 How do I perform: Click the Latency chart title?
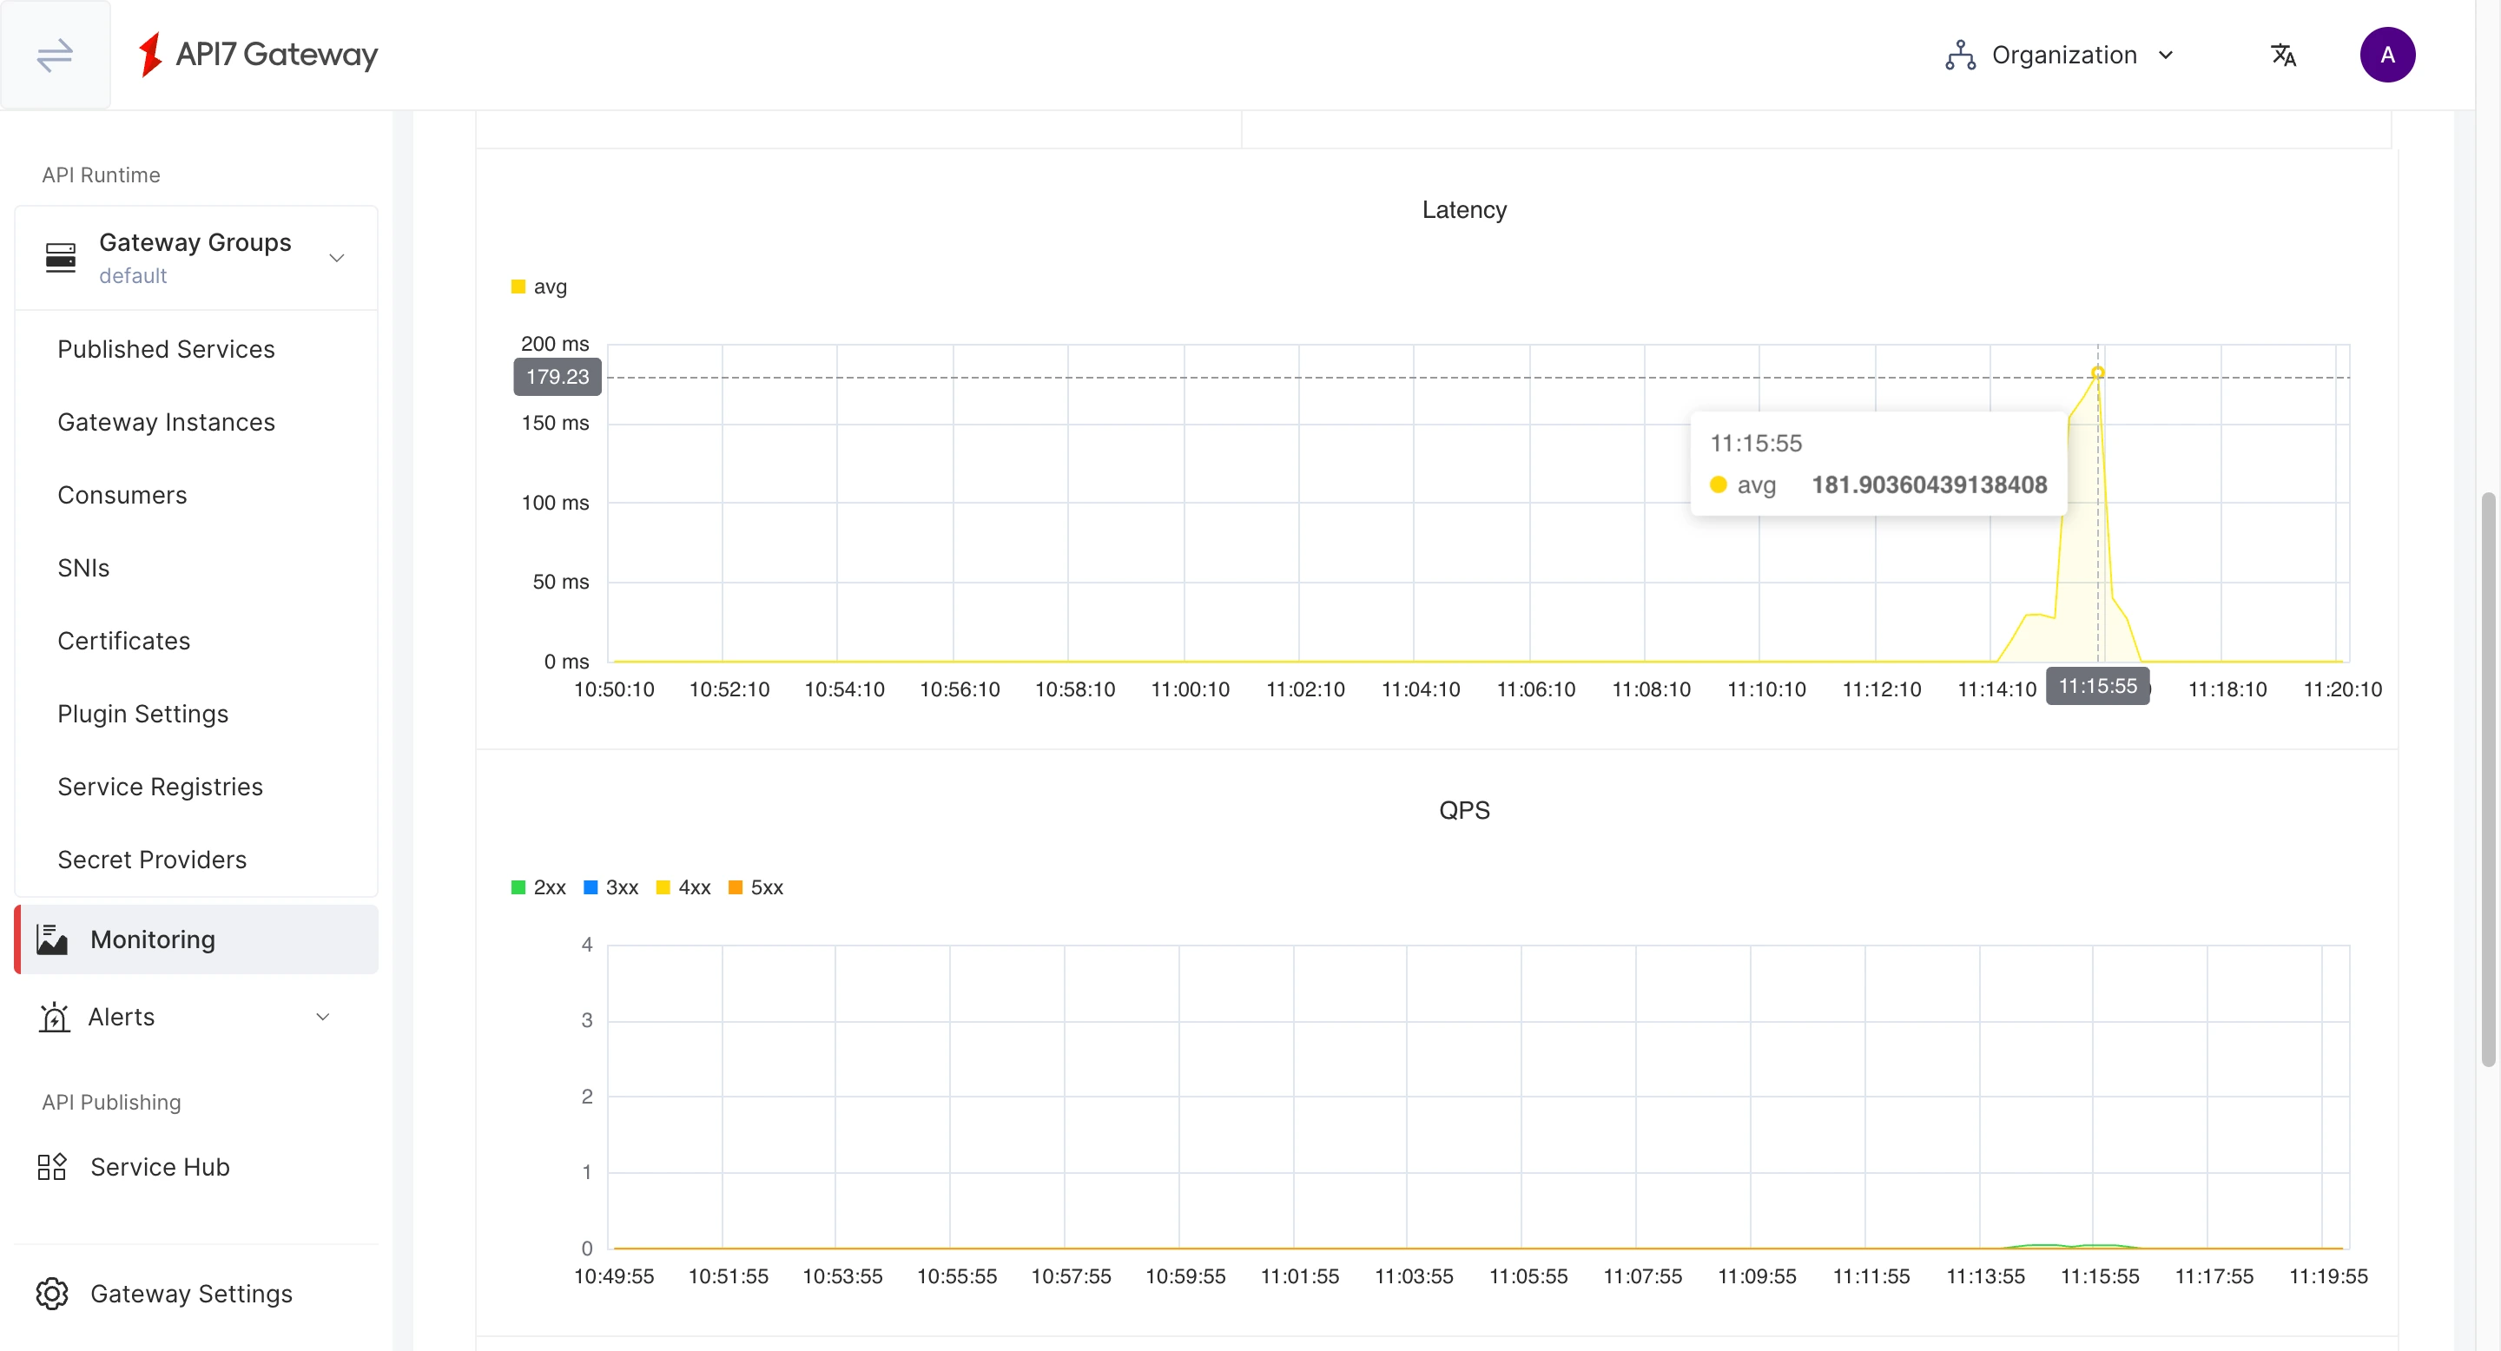coord(1464,209)
